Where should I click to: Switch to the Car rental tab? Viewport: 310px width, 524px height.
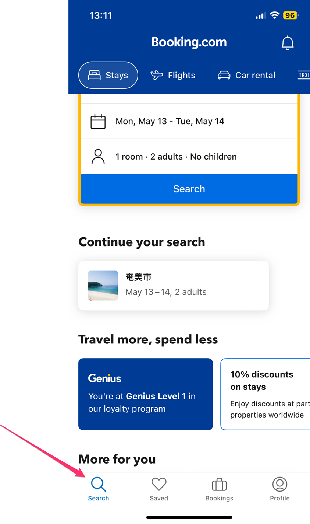246,75
